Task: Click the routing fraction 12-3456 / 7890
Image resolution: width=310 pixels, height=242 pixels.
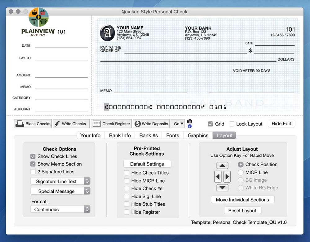Action: 282,35
